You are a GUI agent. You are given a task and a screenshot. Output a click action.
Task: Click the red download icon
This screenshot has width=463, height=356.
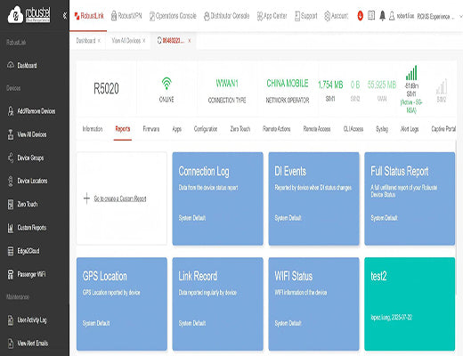click(x=360, y=15)
